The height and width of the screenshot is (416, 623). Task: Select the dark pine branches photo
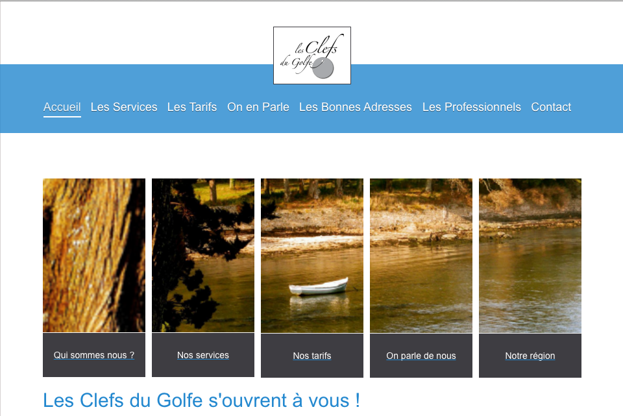tap(203, 255)
